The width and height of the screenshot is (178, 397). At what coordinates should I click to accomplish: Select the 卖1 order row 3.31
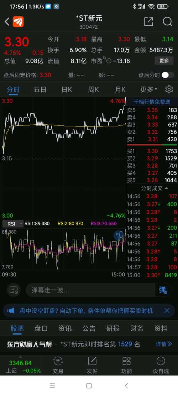pos(152,139)
